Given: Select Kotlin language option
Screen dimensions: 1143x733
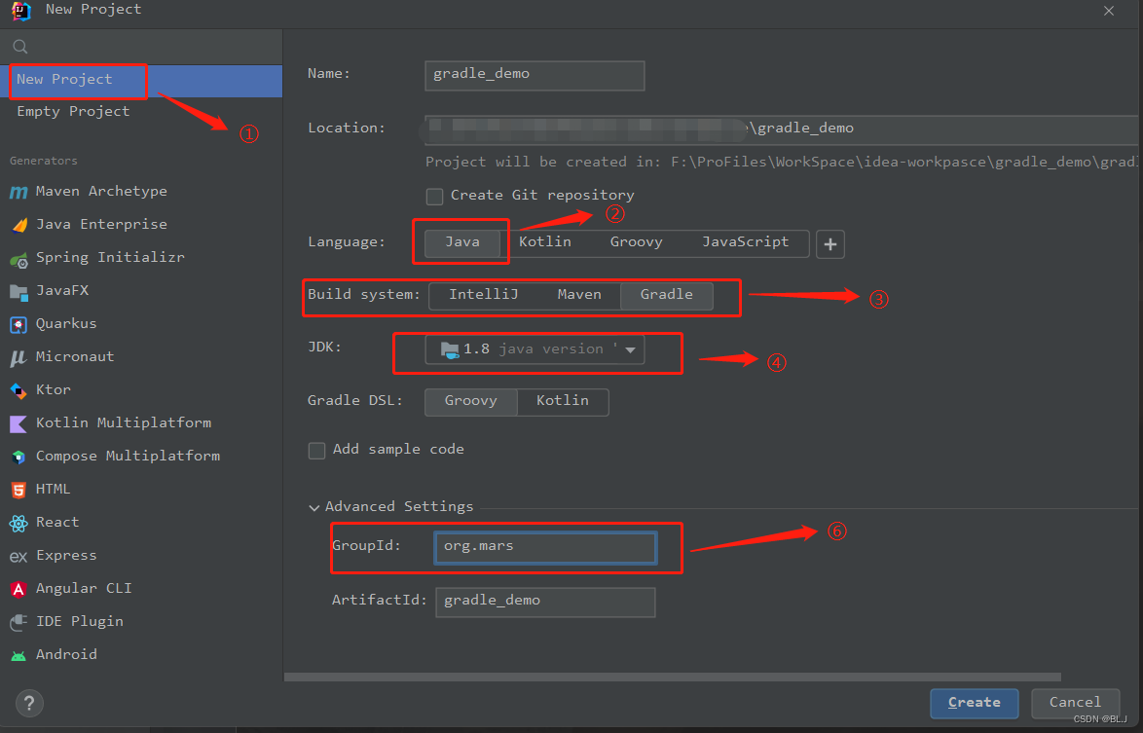Looking at the screenshot, I should pos(545,242).
